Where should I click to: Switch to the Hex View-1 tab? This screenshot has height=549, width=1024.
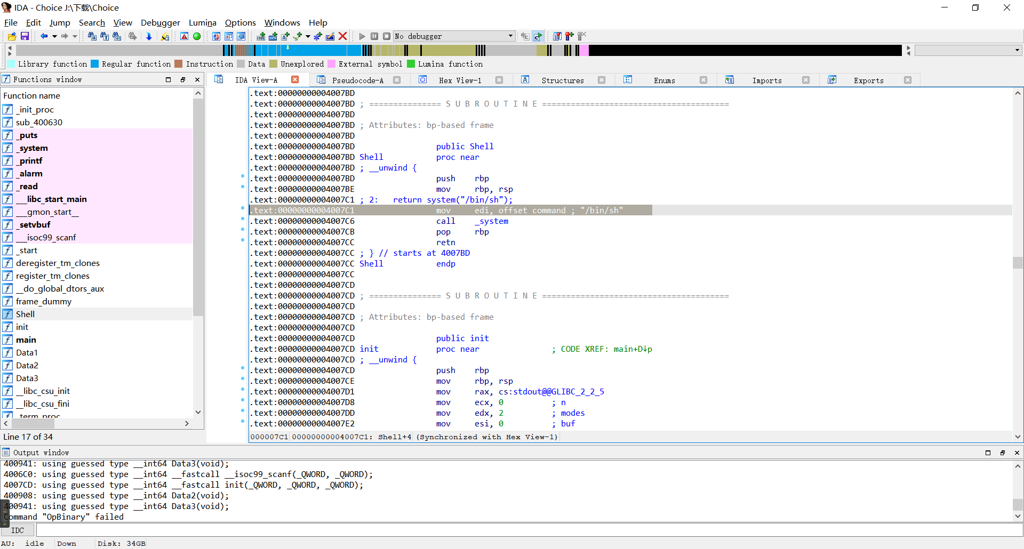460,80
